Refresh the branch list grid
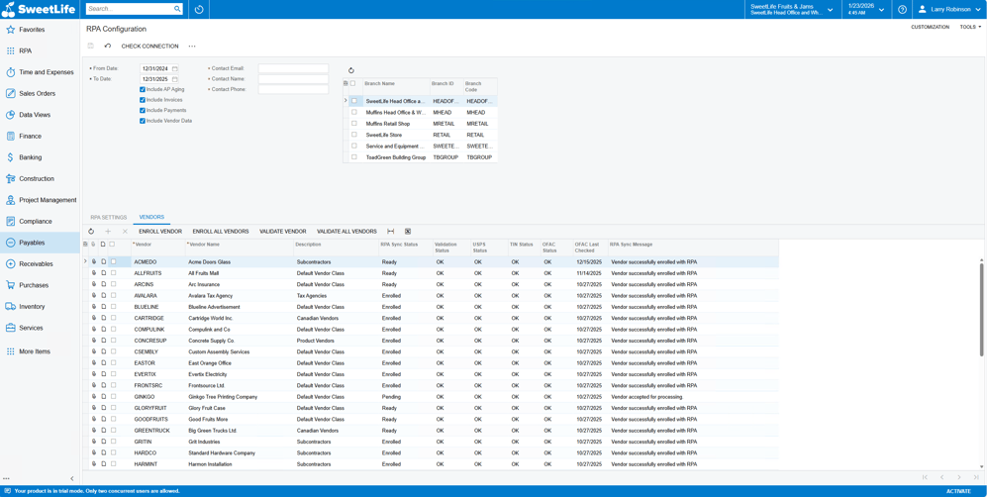The width and height of the screenshot is (987, 497). pos(351,70)
